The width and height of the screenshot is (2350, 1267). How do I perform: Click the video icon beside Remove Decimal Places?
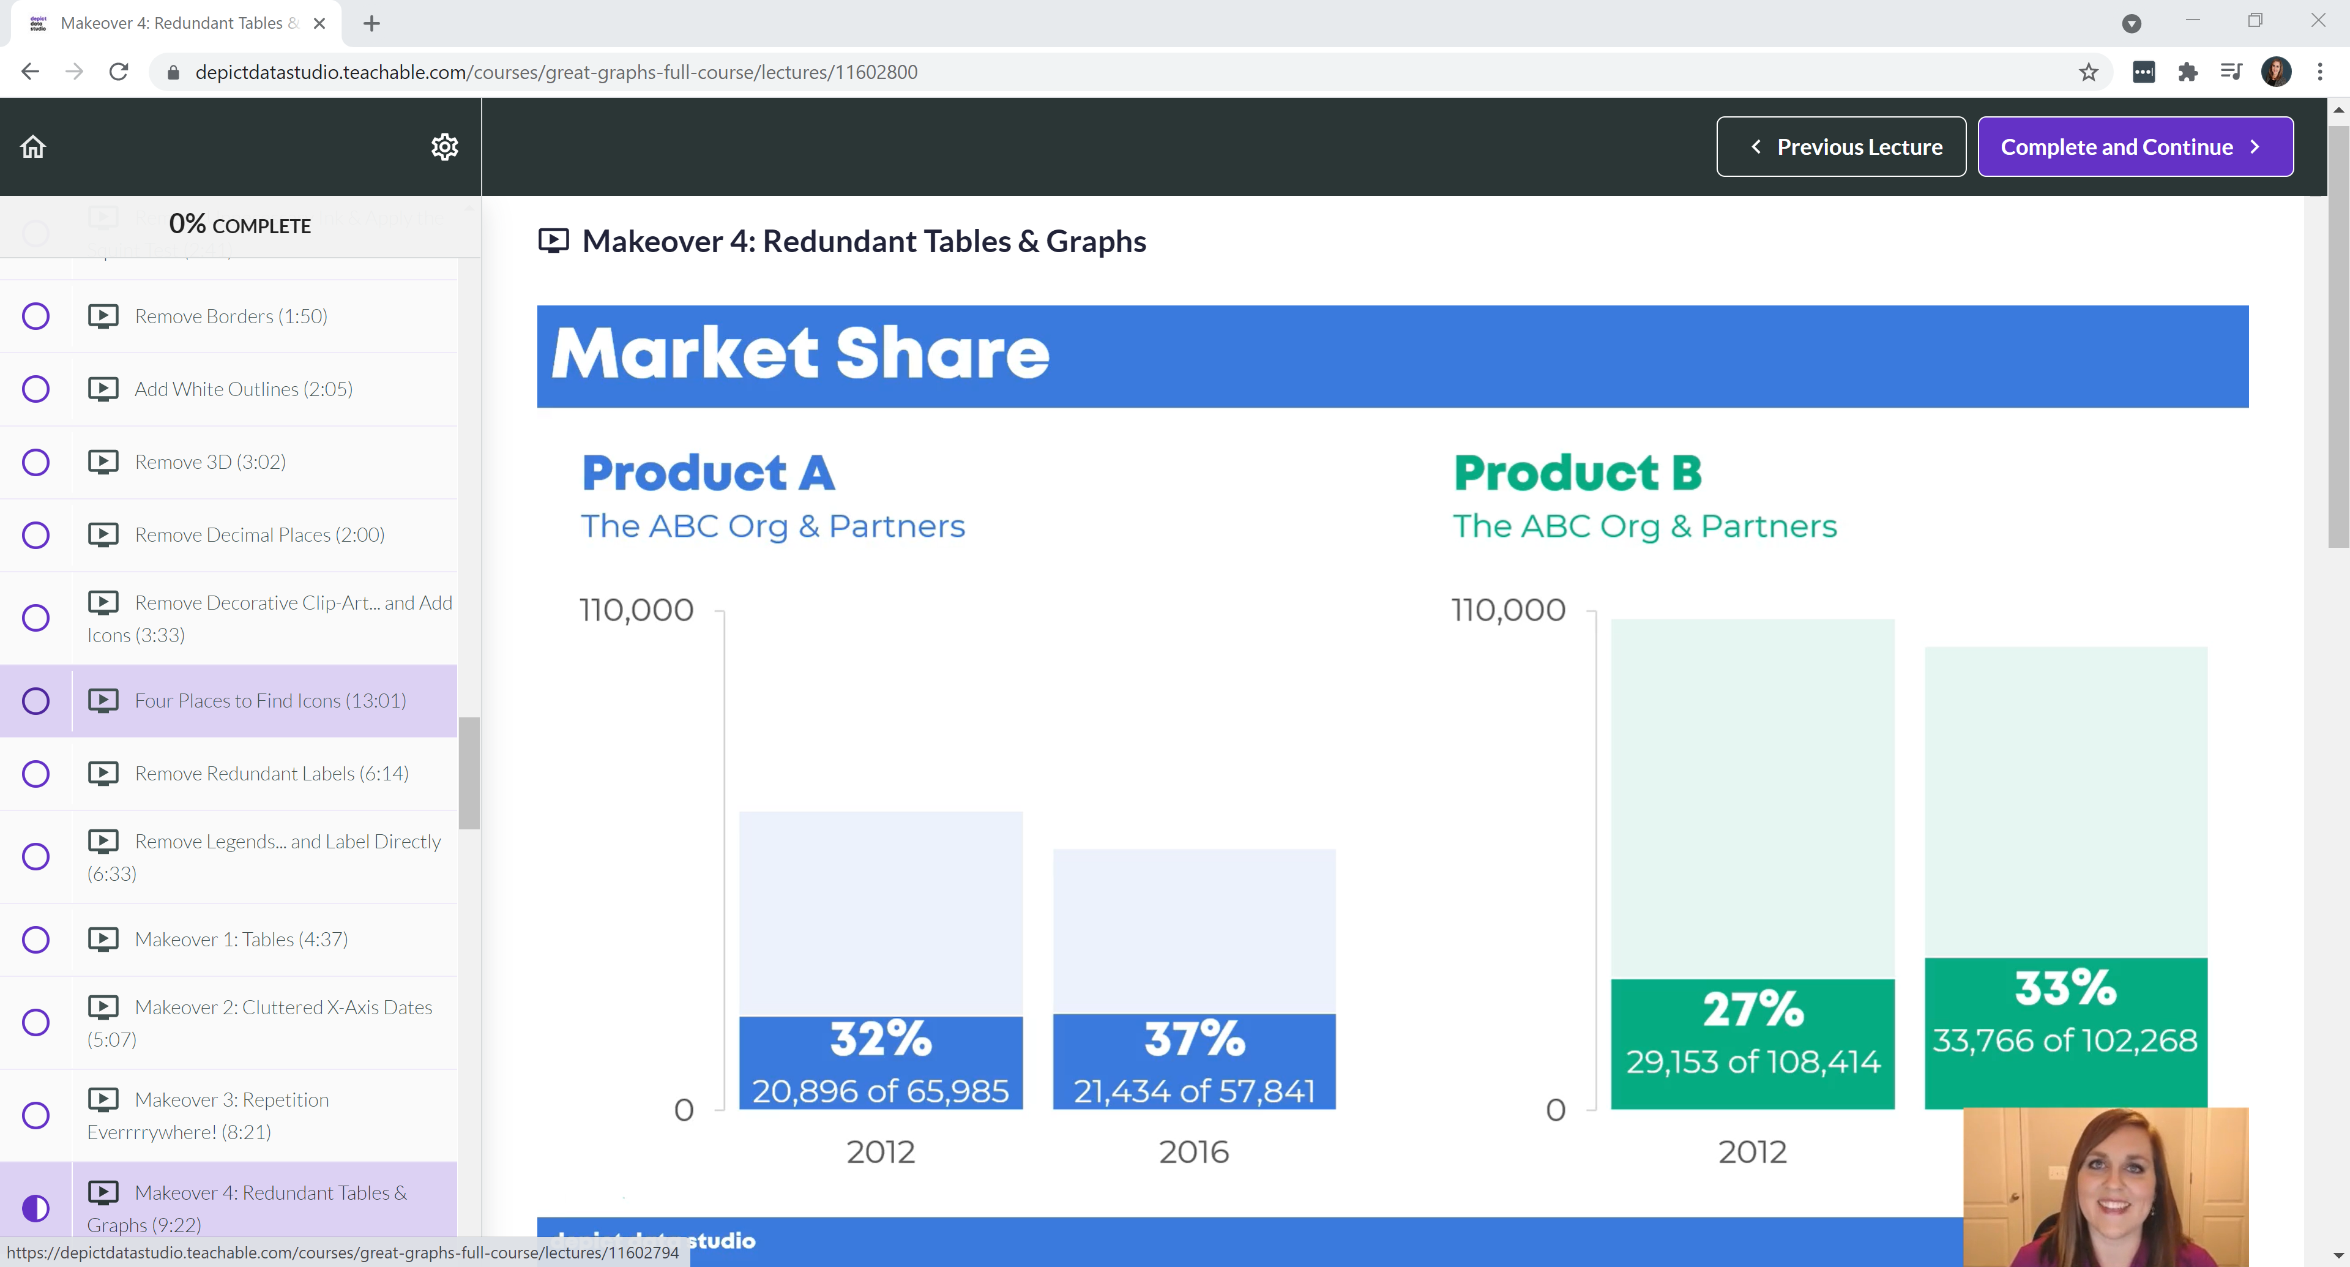click(x=103, y=534)
